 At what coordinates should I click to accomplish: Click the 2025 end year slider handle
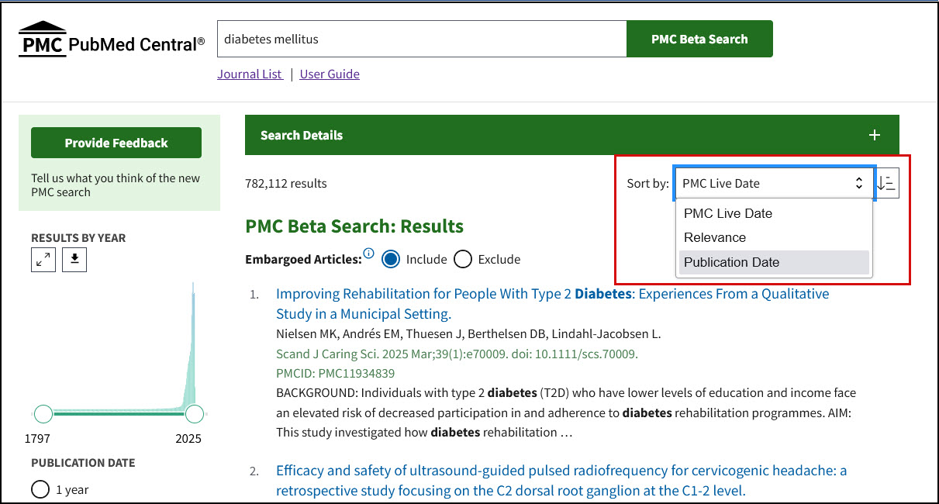195,414
